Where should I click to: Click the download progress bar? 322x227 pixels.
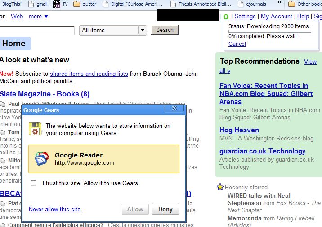(x=270, y=31)
